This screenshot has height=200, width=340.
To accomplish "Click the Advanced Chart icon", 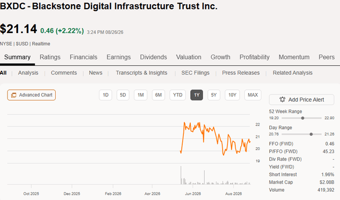I will [14, 95].
